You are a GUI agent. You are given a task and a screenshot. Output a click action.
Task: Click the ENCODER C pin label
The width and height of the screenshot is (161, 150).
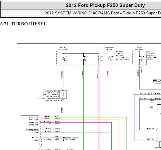(x=34, y=123)
